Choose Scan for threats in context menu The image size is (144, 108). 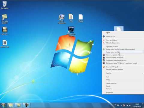[x=123, y=40]
